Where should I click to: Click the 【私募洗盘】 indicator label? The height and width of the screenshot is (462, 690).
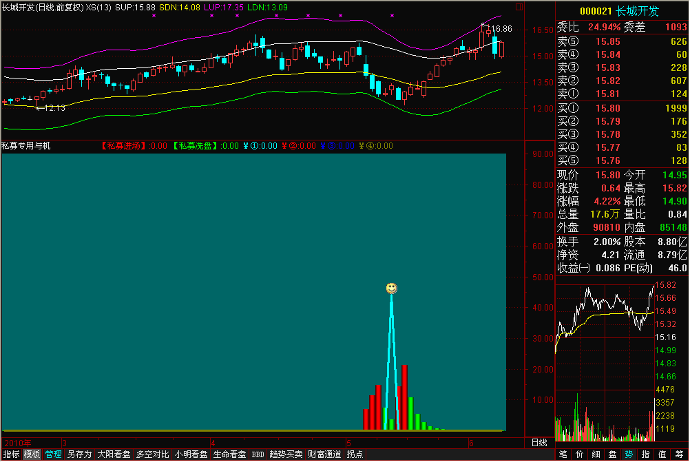click(x=195, y=146)
